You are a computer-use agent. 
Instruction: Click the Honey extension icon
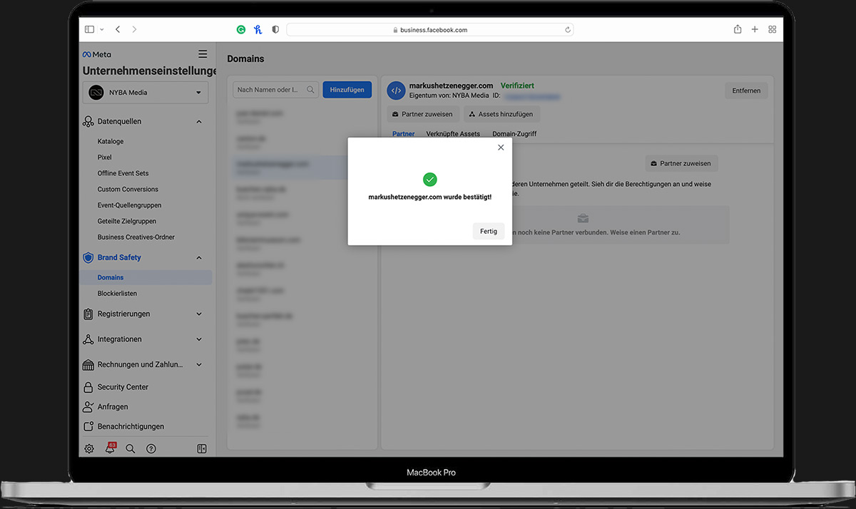(x=258, y=30)
